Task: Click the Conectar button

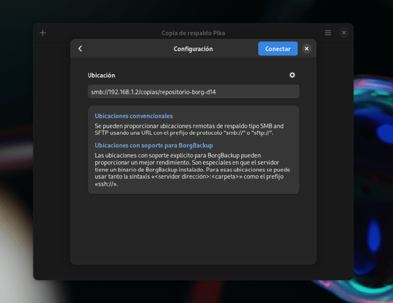Action: click(277, 49)
